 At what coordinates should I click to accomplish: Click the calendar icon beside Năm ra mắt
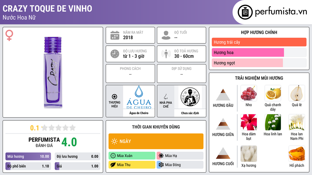click(115, 35)
